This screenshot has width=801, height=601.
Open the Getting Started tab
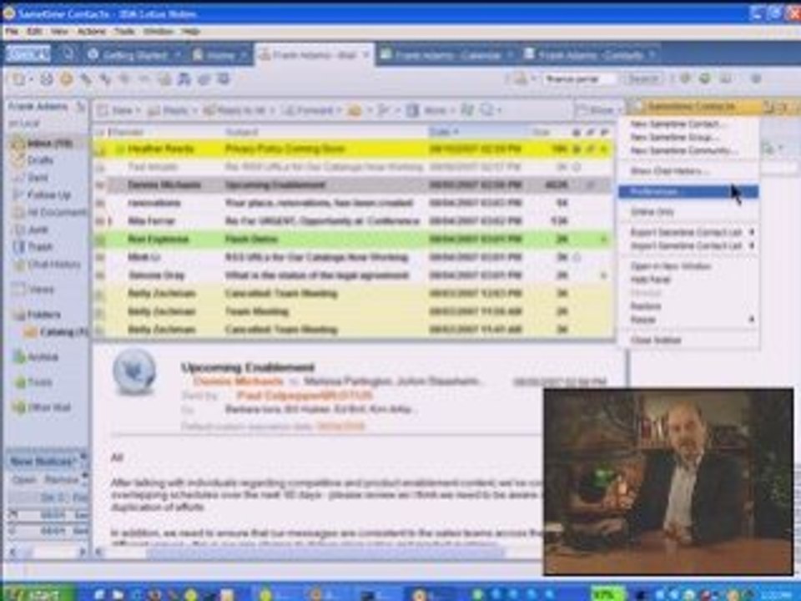(134, 55)
